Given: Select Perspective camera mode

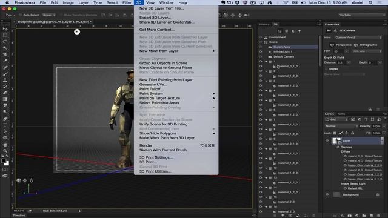Looking at the screenshot, I should click(x=341, y=45).
